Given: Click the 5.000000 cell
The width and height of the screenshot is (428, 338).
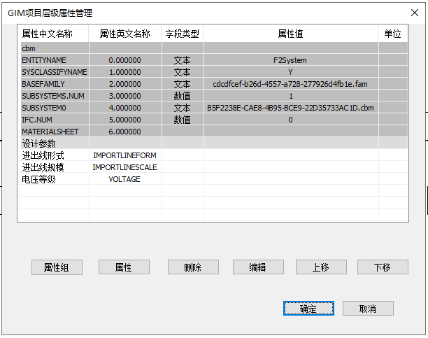Looking at the screenshot, I should tap(125, 120).
